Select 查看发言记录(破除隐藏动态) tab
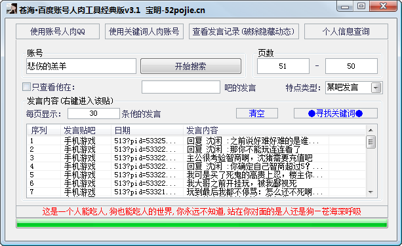 pyautogui.click(x=244, y=31)
